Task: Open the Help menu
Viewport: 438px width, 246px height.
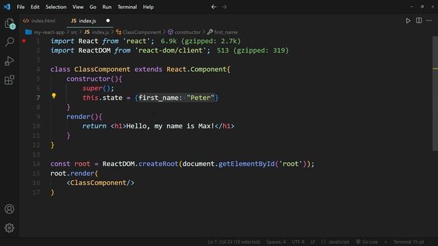Action: [149, 7]
